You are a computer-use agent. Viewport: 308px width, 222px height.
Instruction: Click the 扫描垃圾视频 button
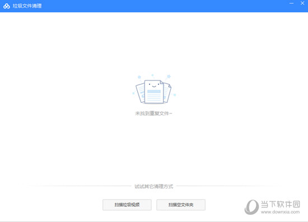tap(127, 205)
